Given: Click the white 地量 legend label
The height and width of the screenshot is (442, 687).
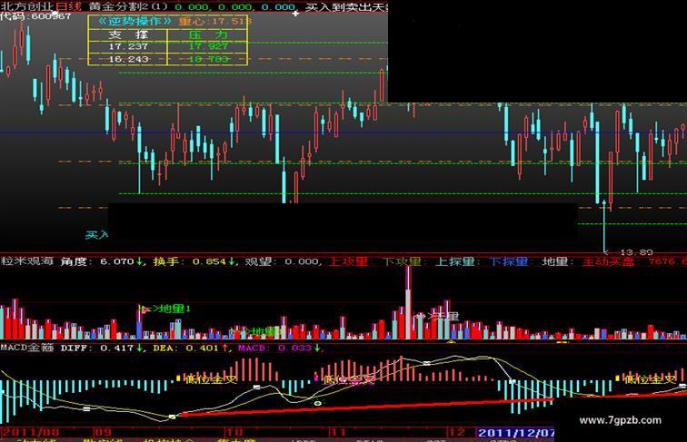Looking at the screenshot, I should (x=555, y=261).
